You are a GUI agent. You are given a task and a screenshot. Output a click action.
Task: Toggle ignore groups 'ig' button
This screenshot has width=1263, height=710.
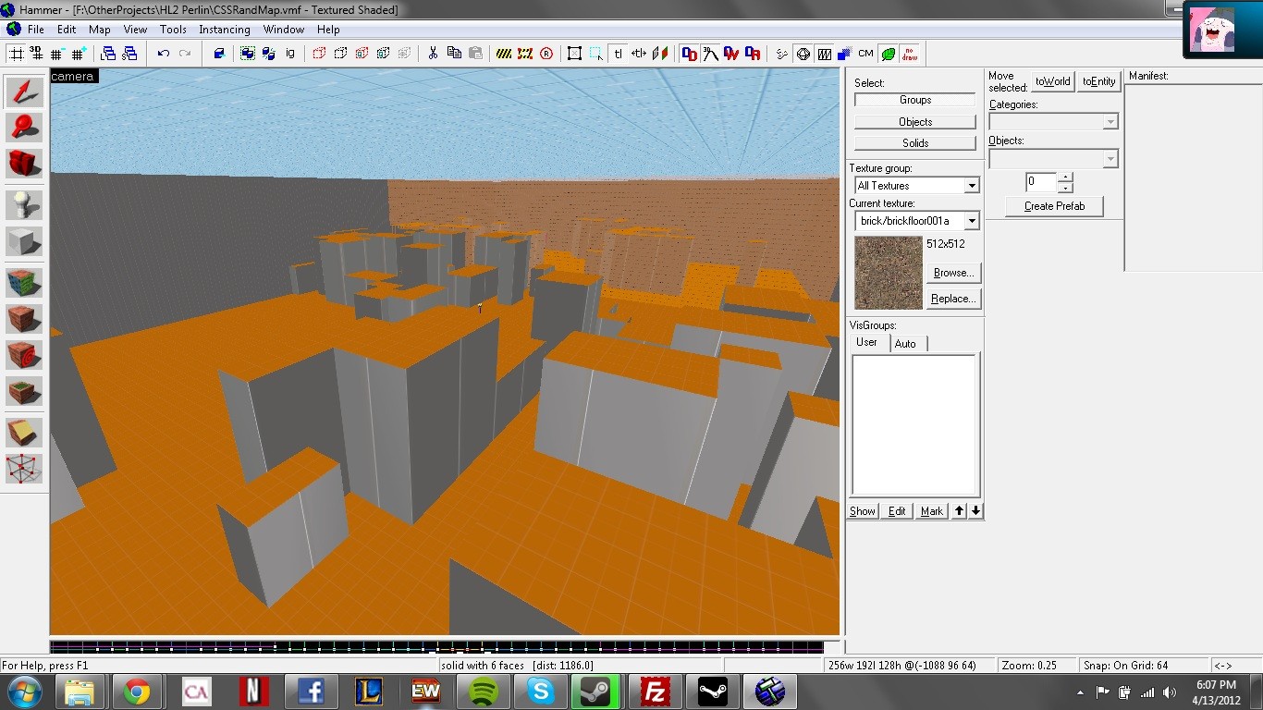pyautogui.click(x=289, y=53)
